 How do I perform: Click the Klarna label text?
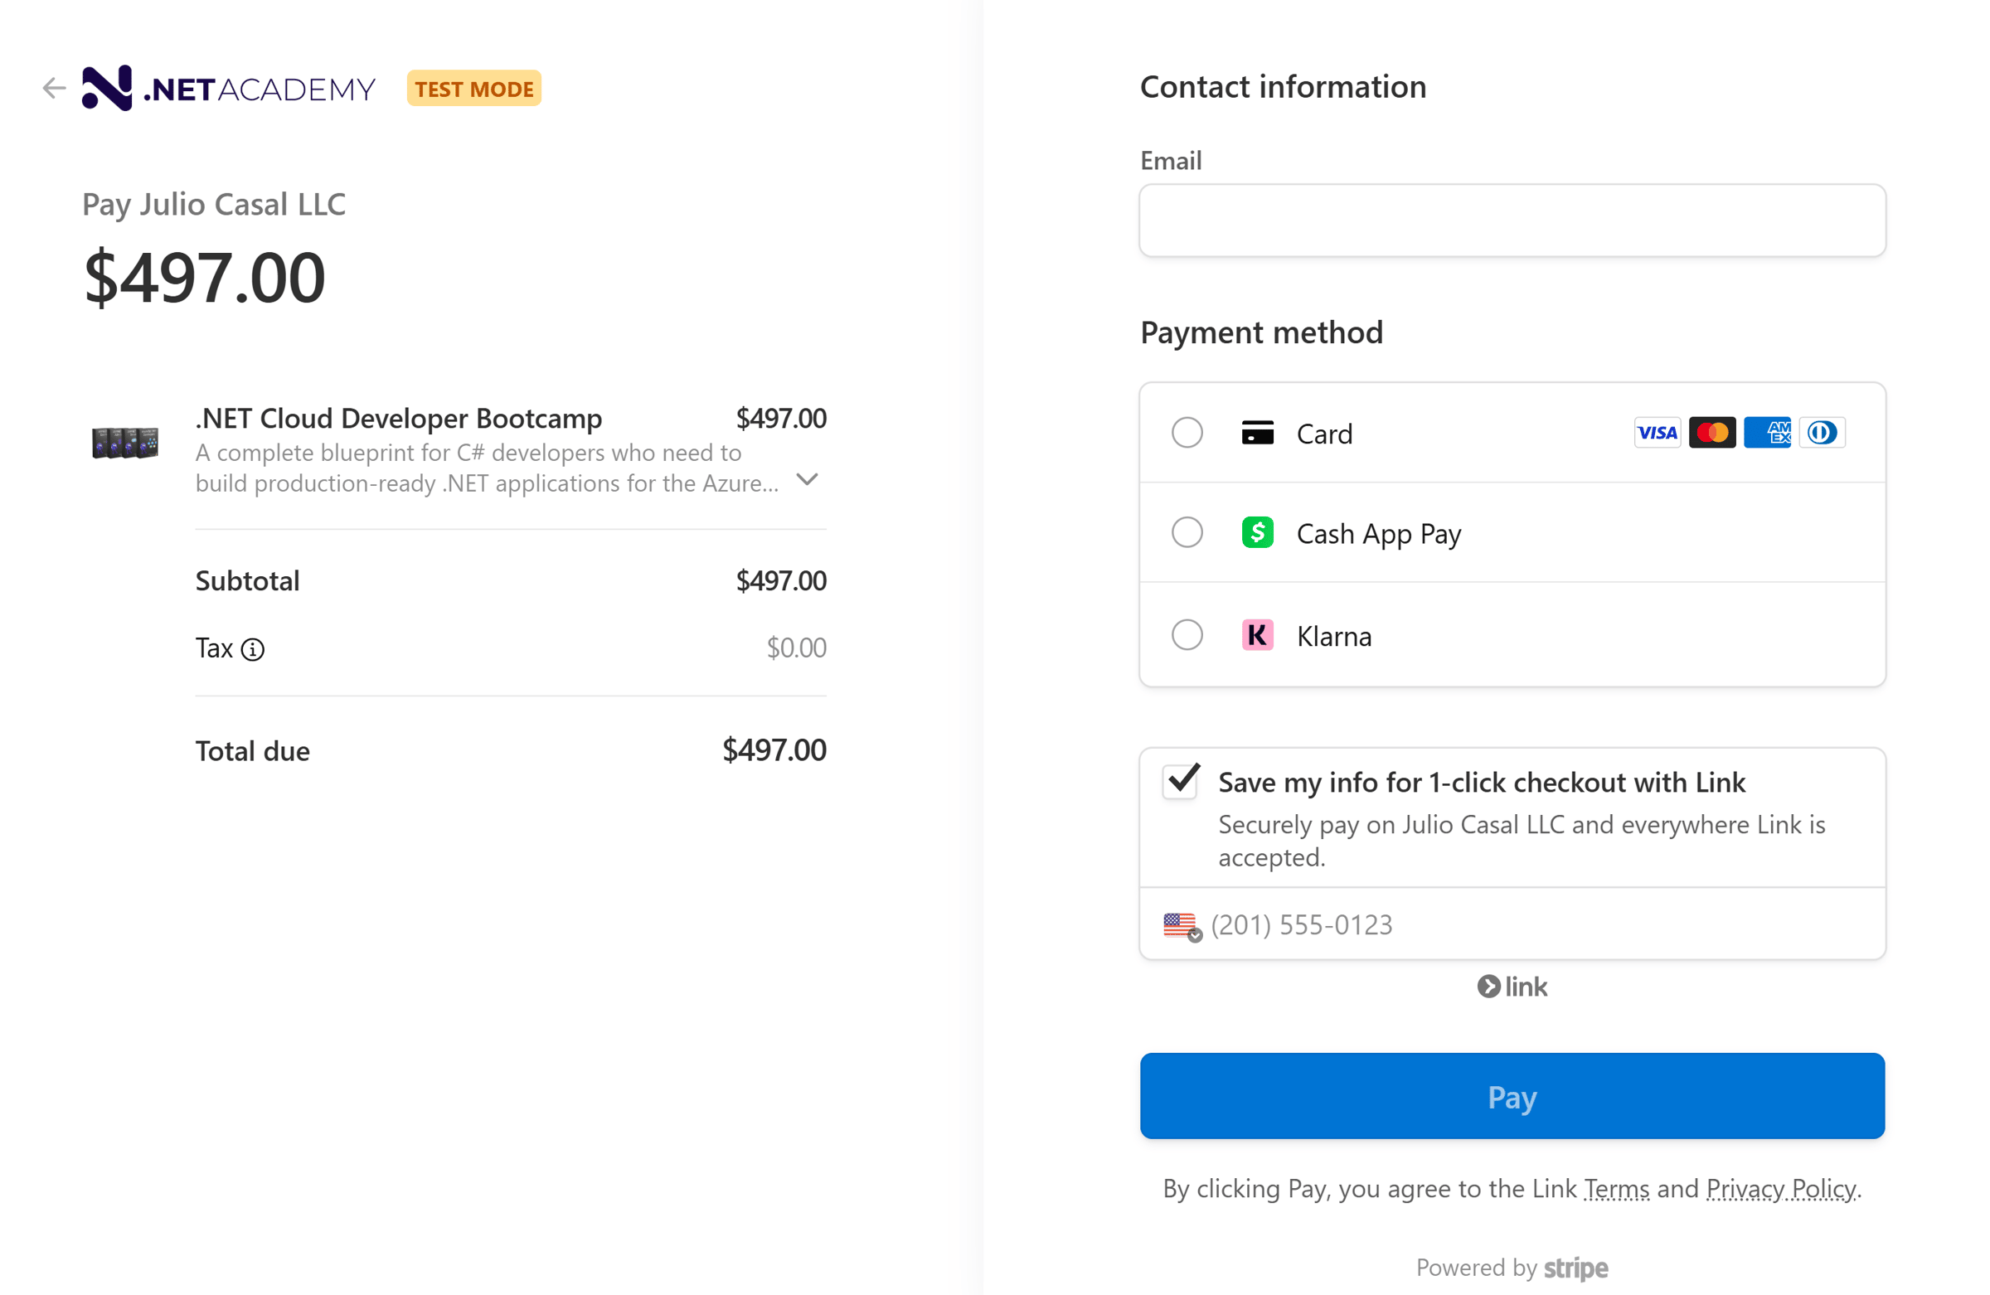[1333, 637]
